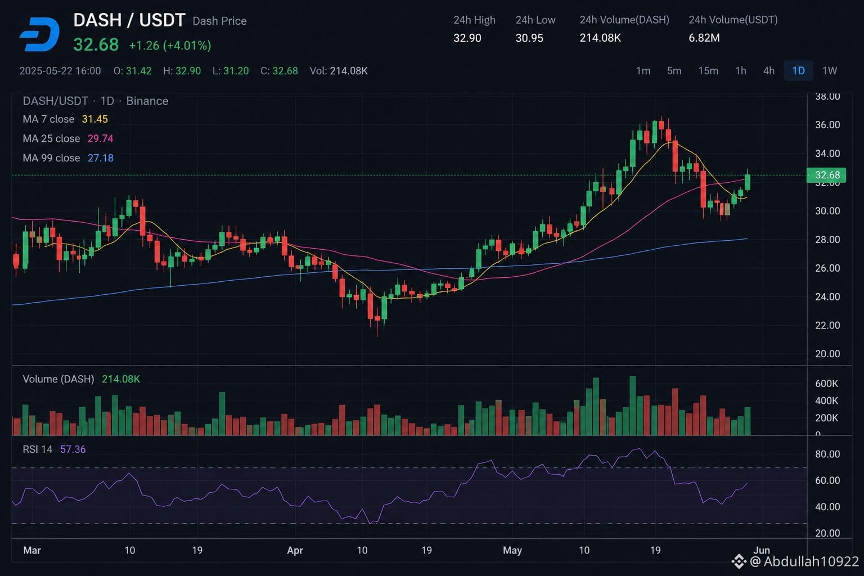864x576 pixels.
Task: Click the 24h Volume(USDT) value 6.82M
Action: tap(704, 38)
